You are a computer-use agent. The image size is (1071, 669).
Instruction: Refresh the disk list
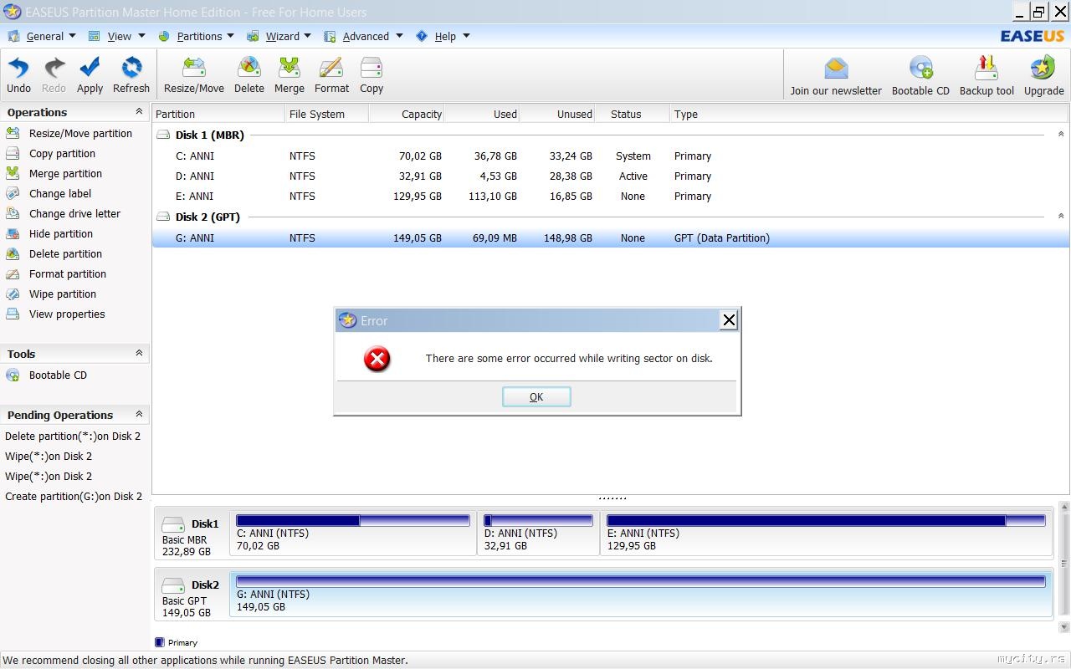pyautogui.click(x=131, y=75)
